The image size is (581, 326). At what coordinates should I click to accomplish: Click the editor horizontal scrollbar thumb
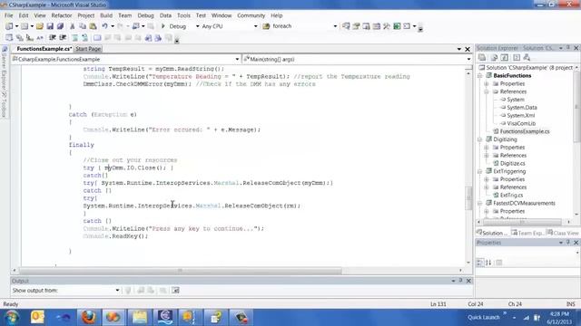click(181, 271)
